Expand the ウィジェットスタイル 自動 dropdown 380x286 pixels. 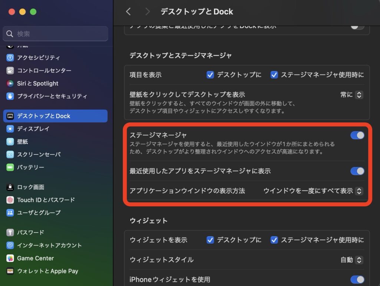tap(351, 260)
